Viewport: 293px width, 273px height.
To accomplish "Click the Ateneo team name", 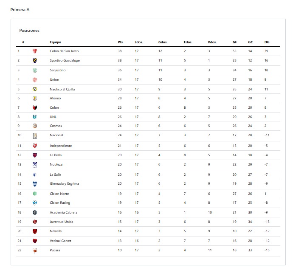I will [55, 98].
